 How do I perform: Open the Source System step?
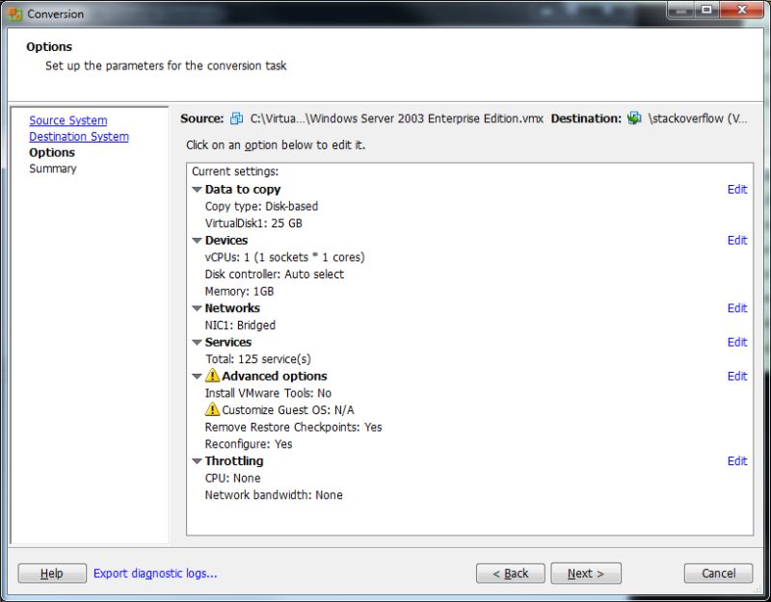point(67,119)
